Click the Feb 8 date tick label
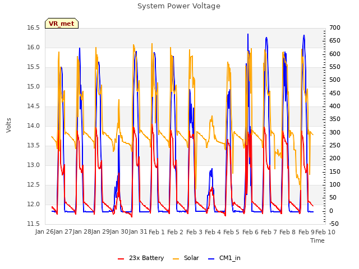 (x=288, y=232)
